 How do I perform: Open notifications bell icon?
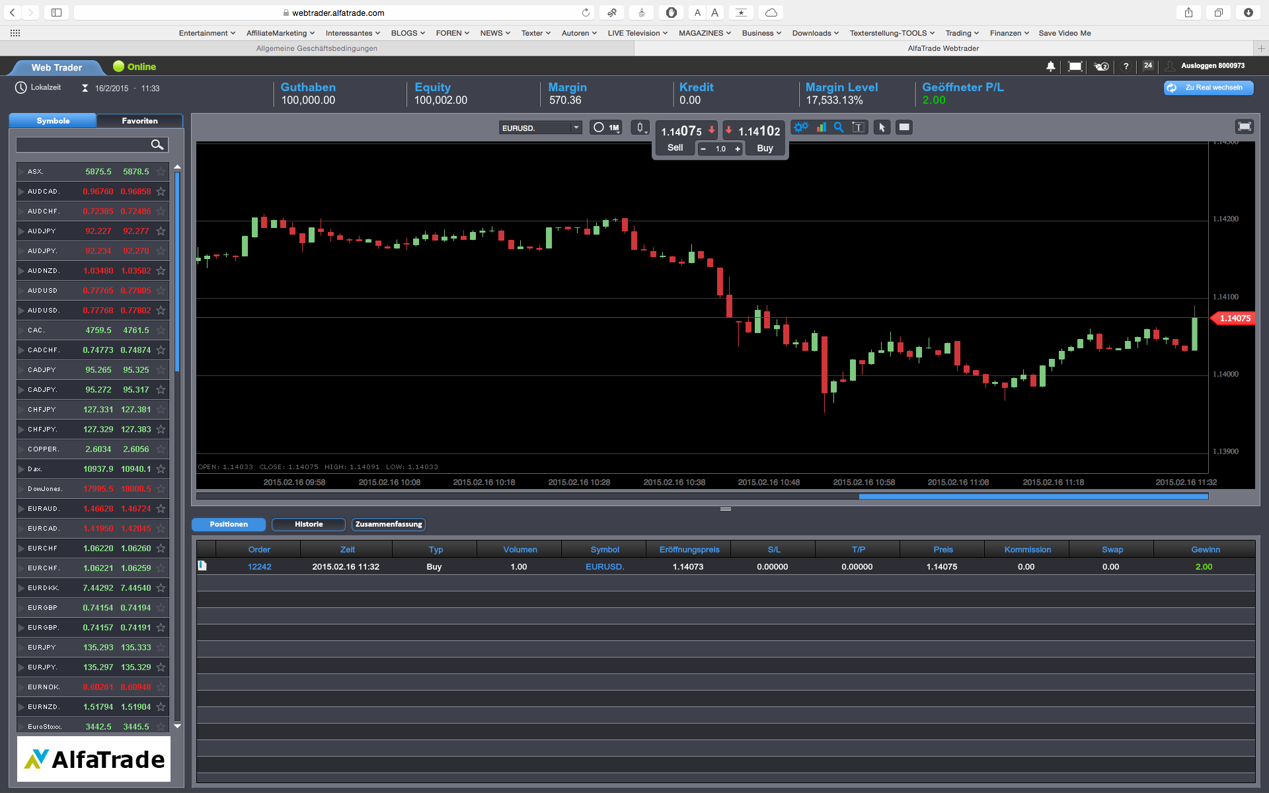(x=1050, y=66)
